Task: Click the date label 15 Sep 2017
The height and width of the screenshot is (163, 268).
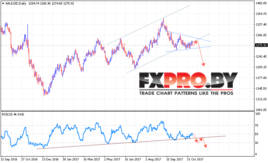Action: (175, 159)
